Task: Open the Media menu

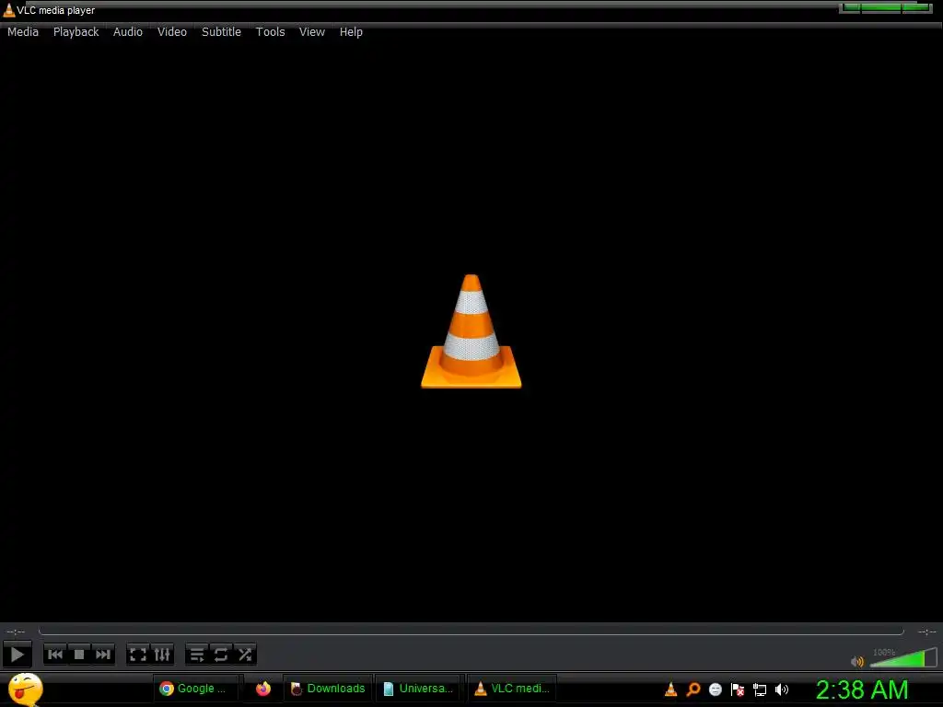Action: 23,32
